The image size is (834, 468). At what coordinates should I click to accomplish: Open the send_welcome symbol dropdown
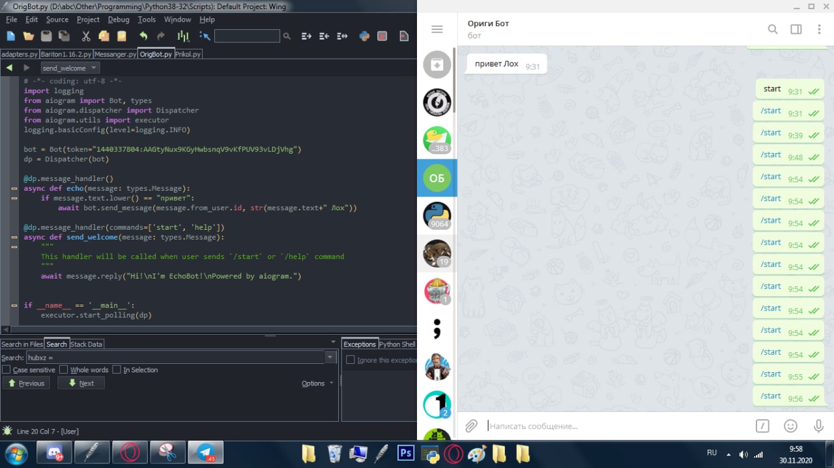[x=70, y=68]
